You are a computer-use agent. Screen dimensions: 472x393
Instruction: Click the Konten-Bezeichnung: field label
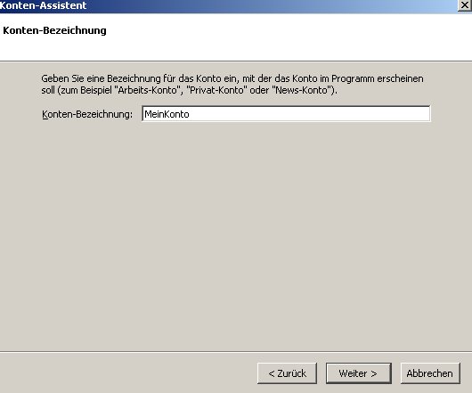[87, 114]
